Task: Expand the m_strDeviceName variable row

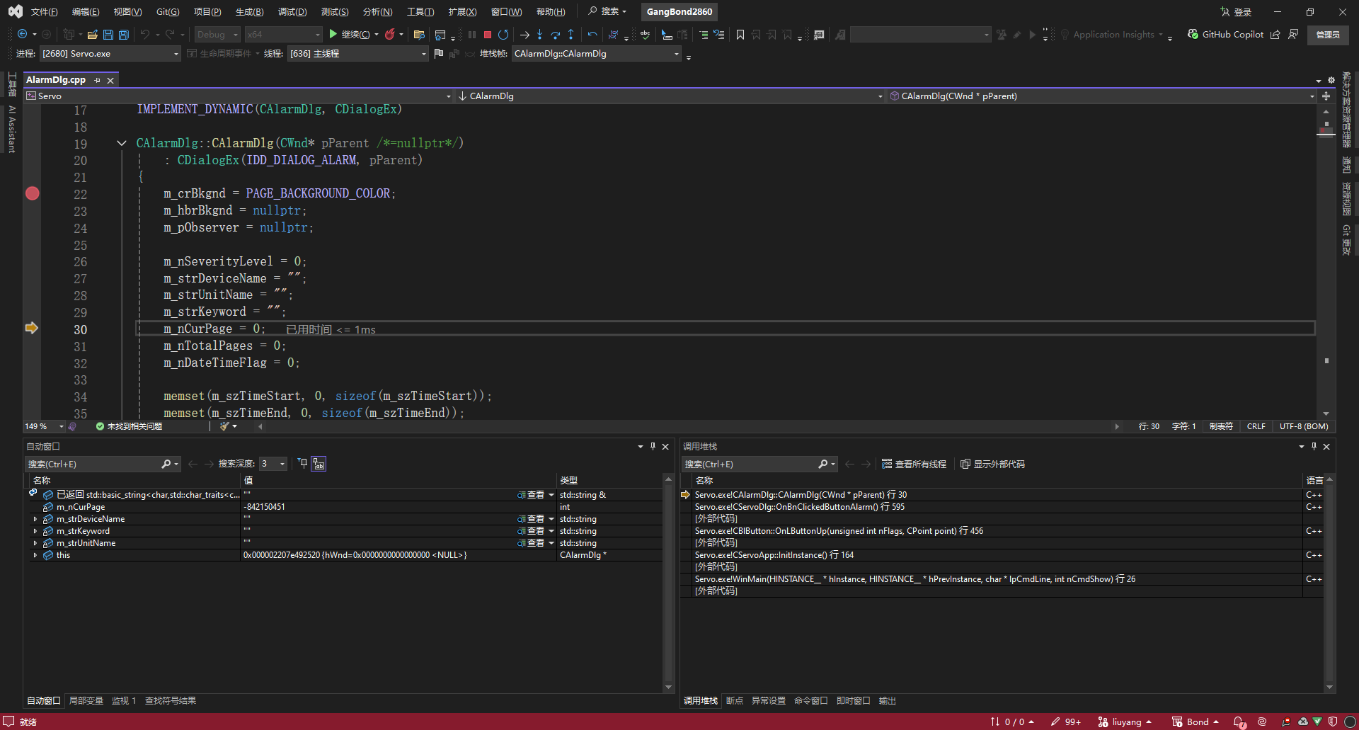Action: pyautogui.click(x=35, y=519)
